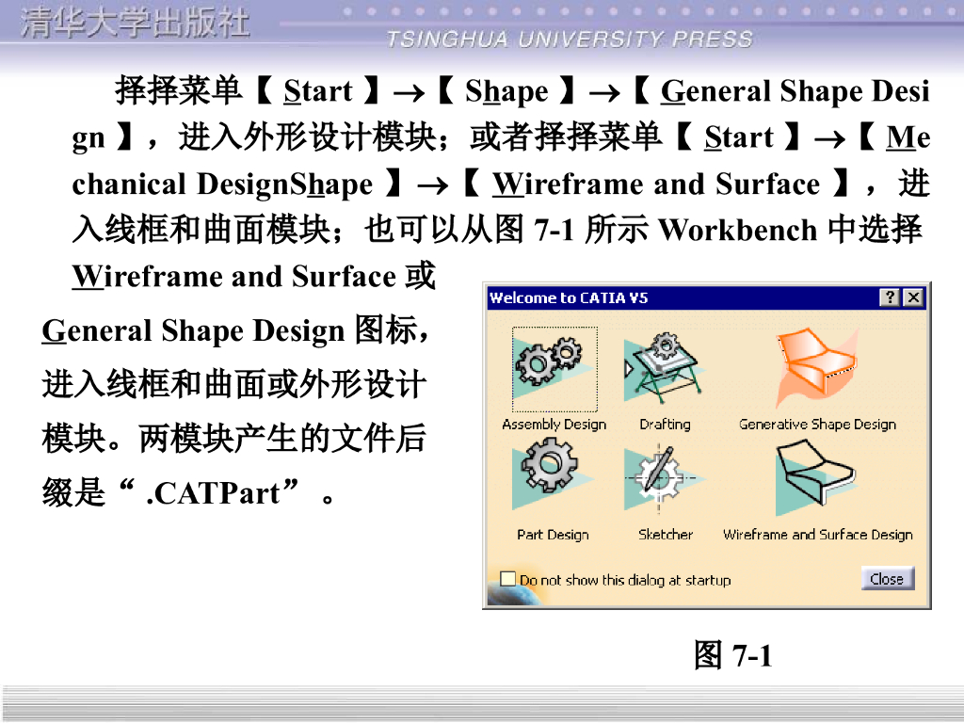This screenshot has width=964, height=723.
Task: Click the TSINGHUA UNIVERSITY PRESS header text
Action: point(570,40)
